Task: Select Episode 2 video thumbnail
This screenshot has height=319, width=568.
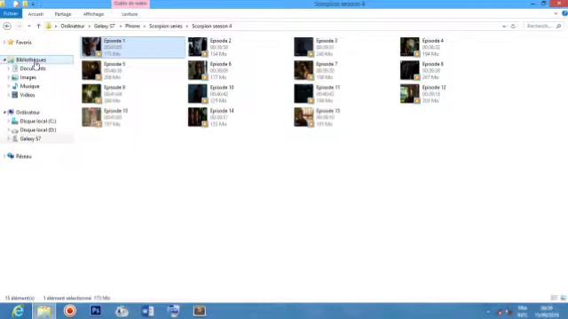Action: tap(198, 47)
